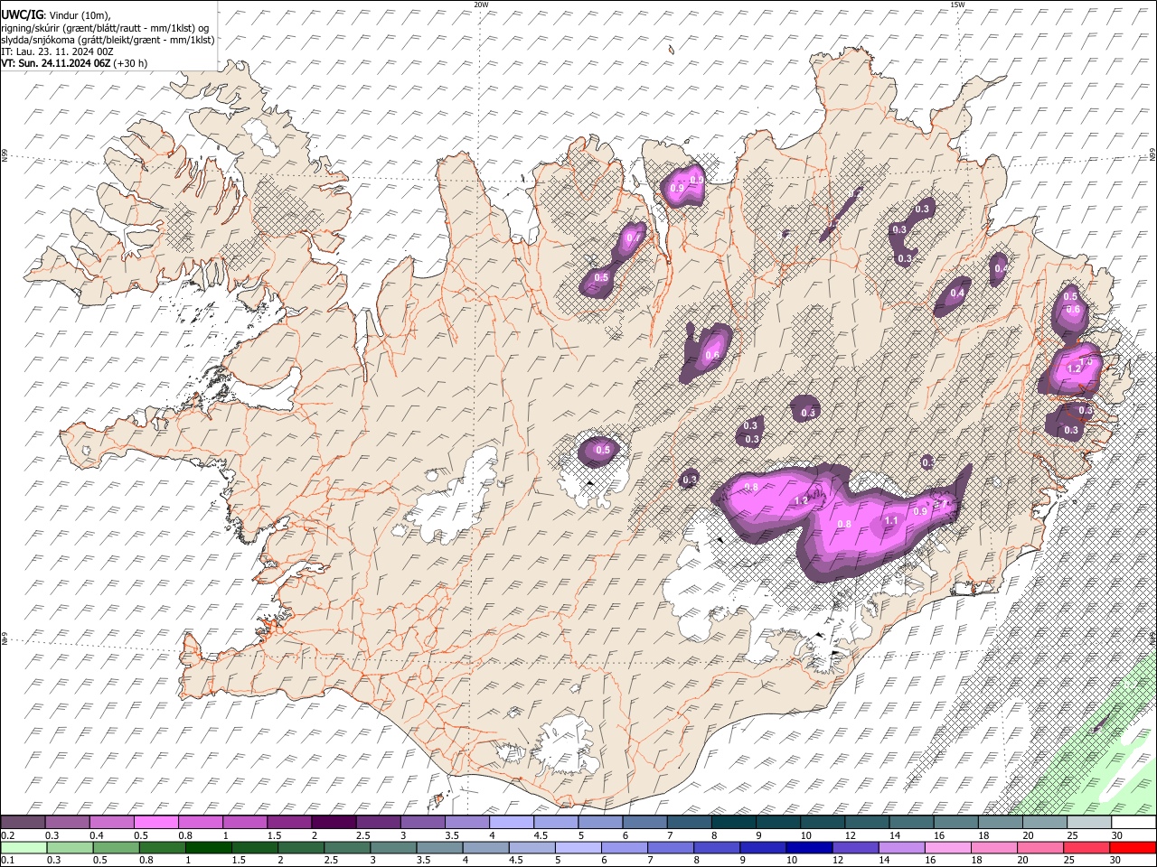This screenshot has width=1157, height=867.
Task: Pick the light gray 25–30 snow legend swatch
Action: coord(1090,822)
